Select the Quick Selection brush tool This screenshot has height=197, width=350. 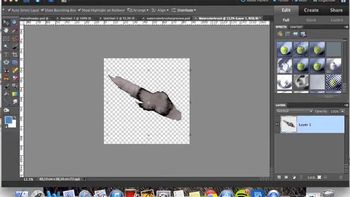(x=15, y=47)
